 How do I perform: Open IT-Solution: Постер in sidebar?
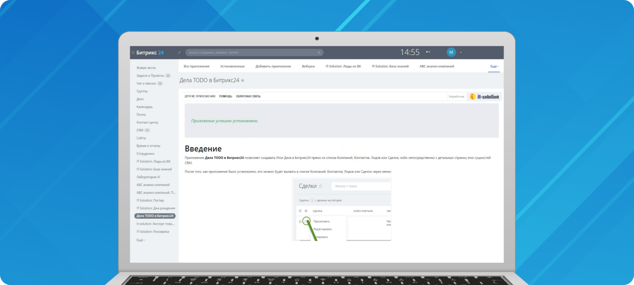pyautogui.click(x=150, y=201)
